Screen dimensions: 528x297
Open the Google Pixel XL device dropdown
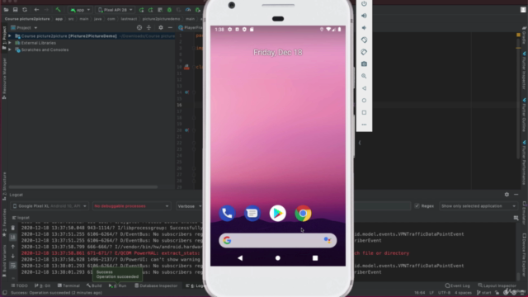tap(49, 206)
